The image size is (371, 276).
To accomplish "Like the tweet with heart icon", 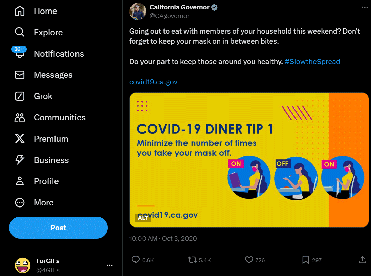I will (x=249, y=260).
